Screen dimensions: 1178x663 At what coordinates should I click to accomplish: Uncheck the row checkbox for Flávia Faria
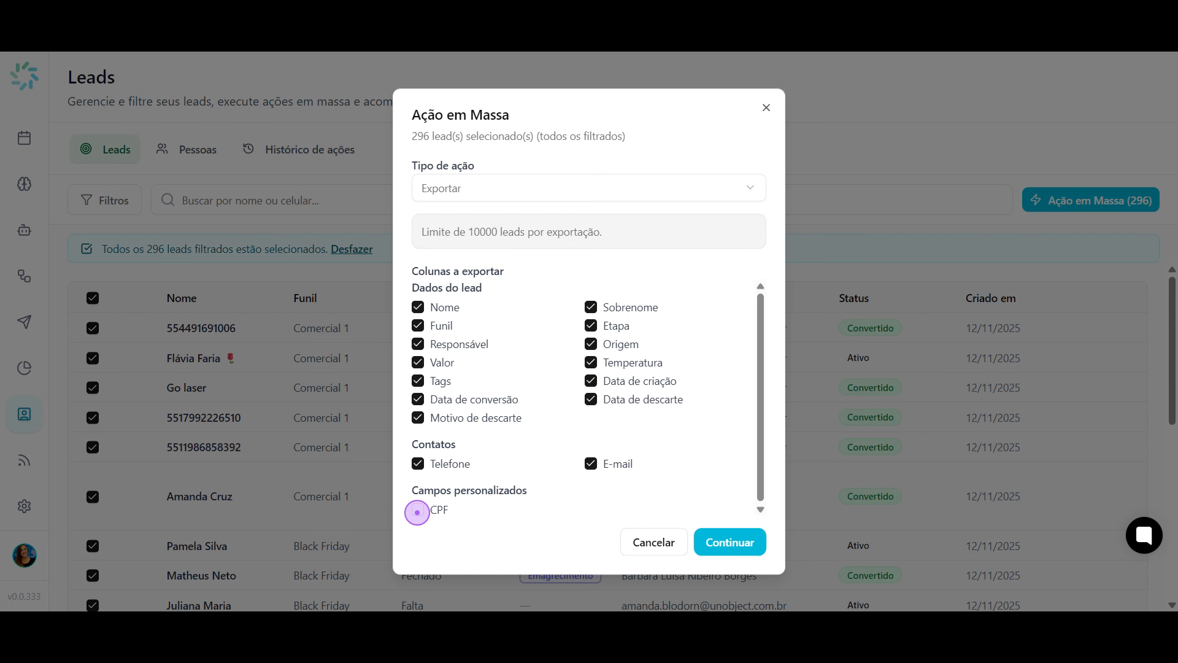(93, 358)
